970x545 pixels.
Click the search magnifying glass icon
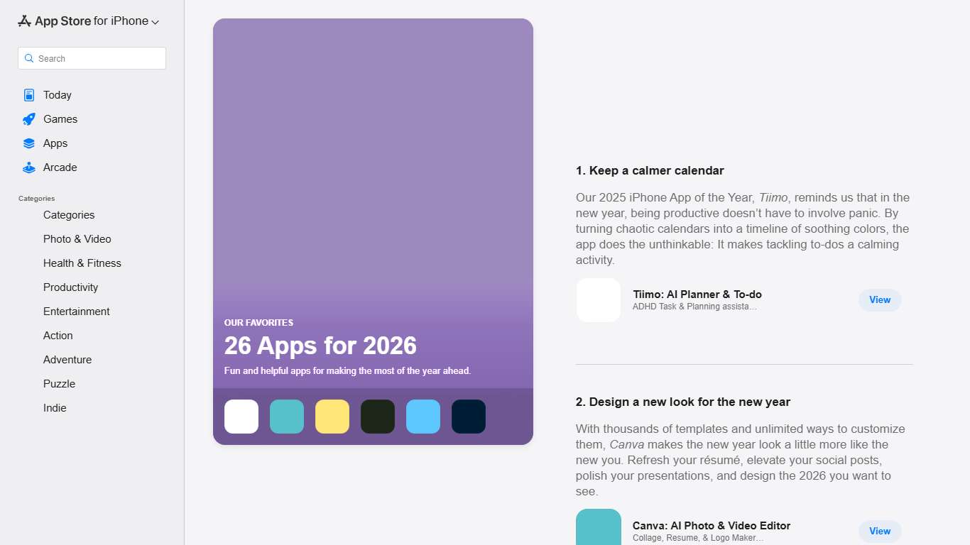click(29, 58)
